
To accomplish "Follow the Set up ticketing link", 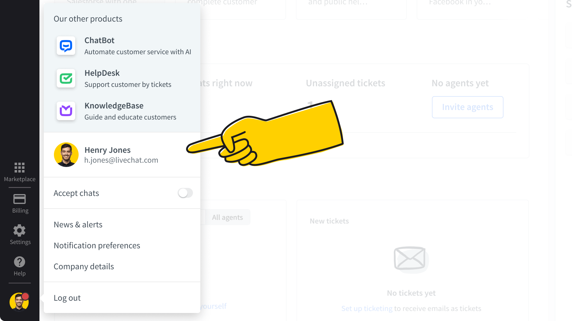I will coord(367,309).
